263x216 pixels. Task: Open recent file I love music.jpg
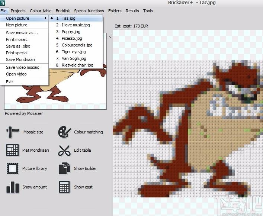pos(76,25)
